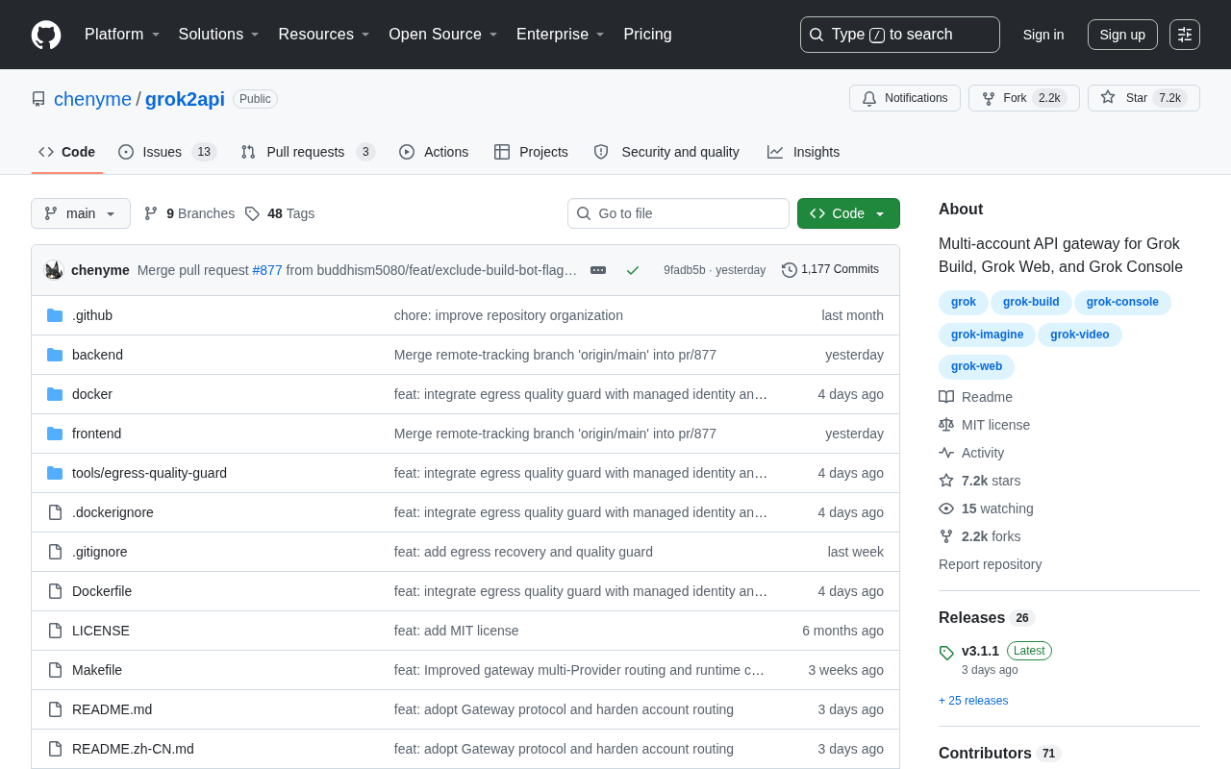1231x769 pixels.
Task: Star the grok2api repository
Action: [x=1143, y=98]
